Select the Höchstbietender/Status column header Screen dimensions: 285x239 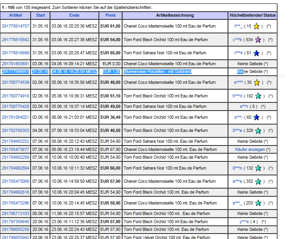pyautogui.click(x=252, y=15)
